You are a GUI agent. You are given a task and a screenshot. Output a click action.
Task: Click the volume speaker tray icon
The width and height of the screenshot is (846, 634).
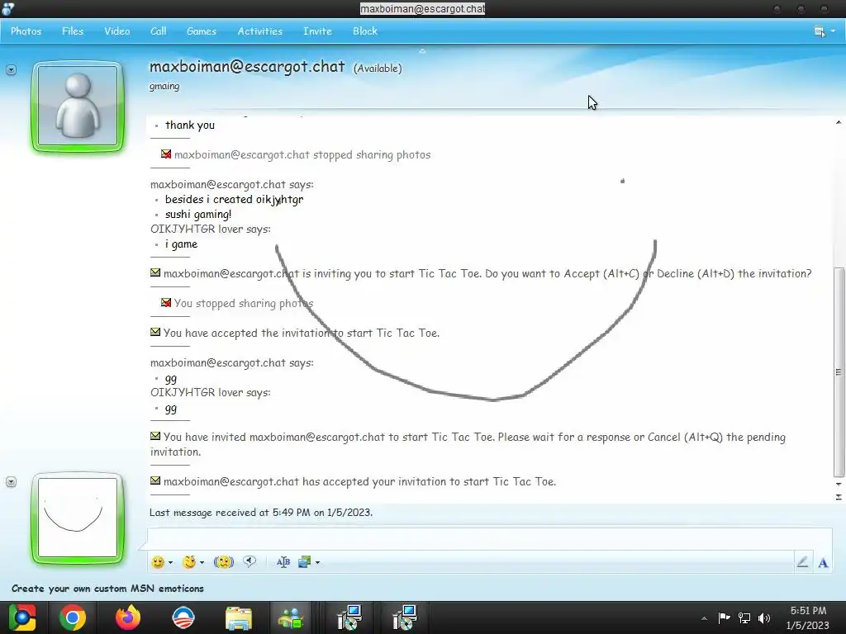point(764,617)
